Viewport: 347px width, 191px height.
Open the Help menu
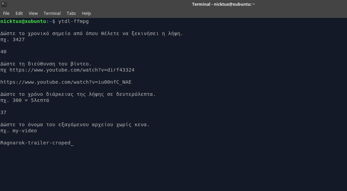(x=86, y=13)
